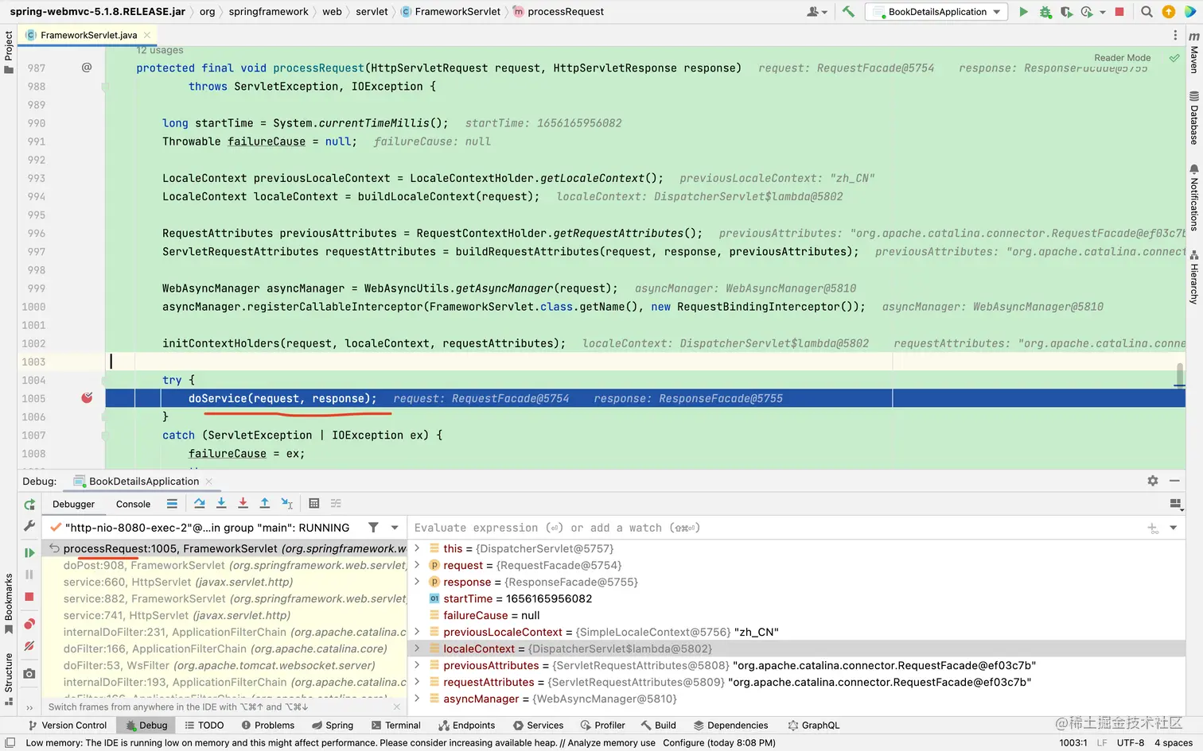Viewport: 1203px width, 751px height.
Task: Open the thread selector dropdown arrow
Action: point(395,528)
